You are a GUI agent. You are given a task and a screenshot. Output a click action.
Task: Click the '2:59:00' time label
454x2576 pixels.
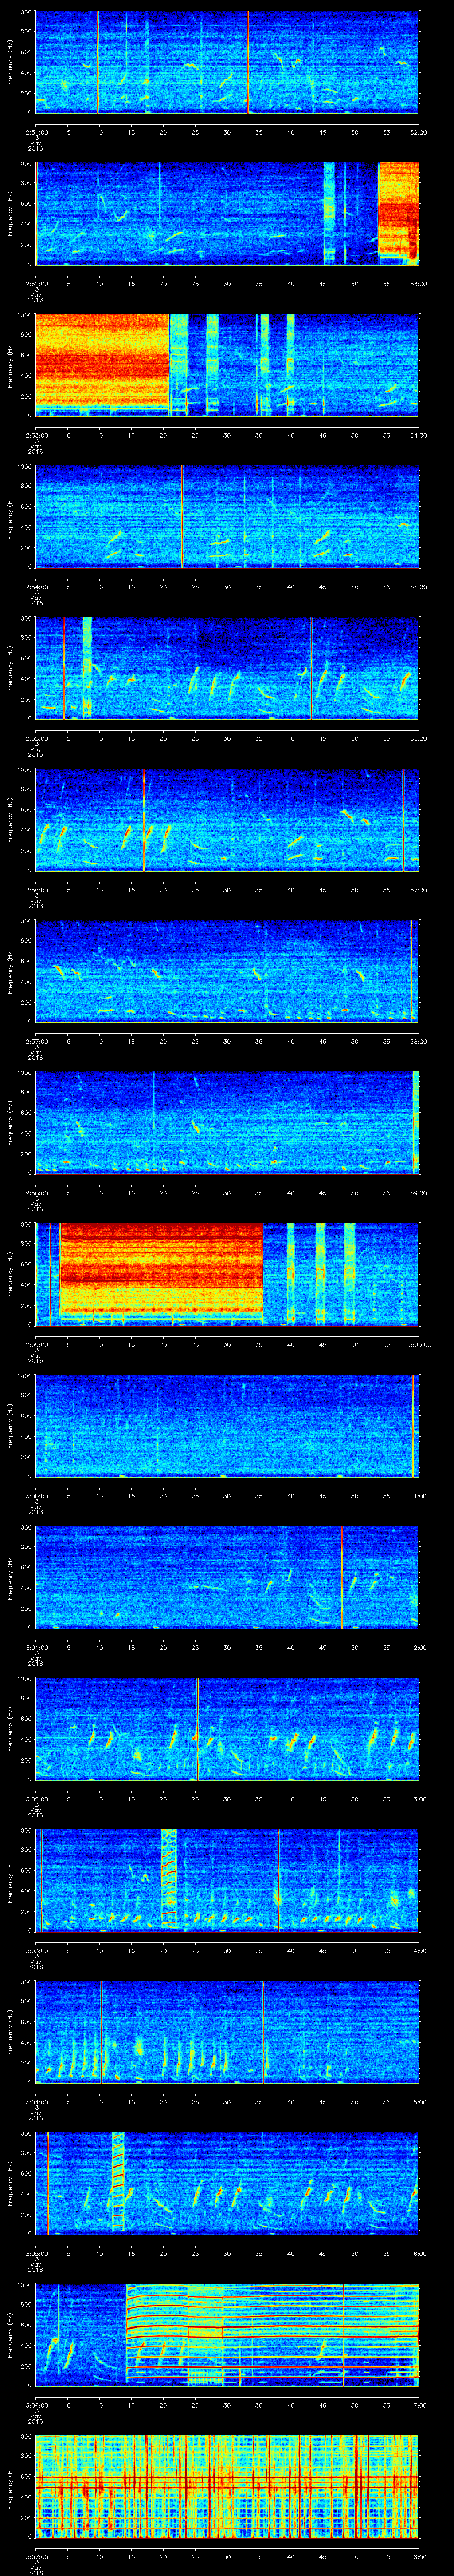[35, 1344]
